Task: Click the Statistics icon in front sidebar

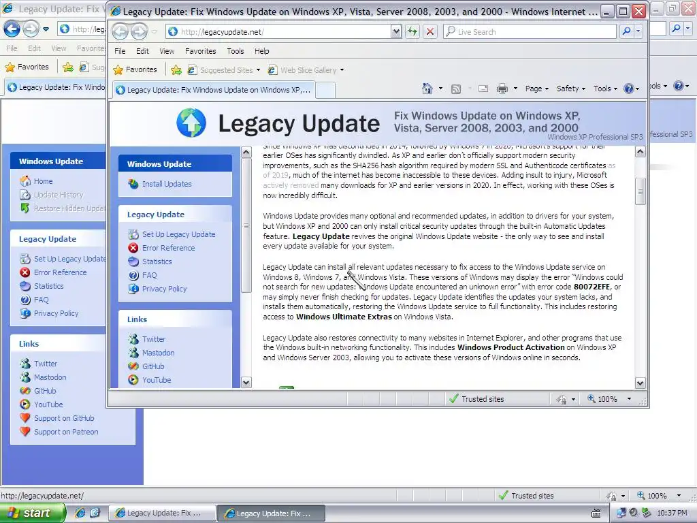Action: (133, 261)
